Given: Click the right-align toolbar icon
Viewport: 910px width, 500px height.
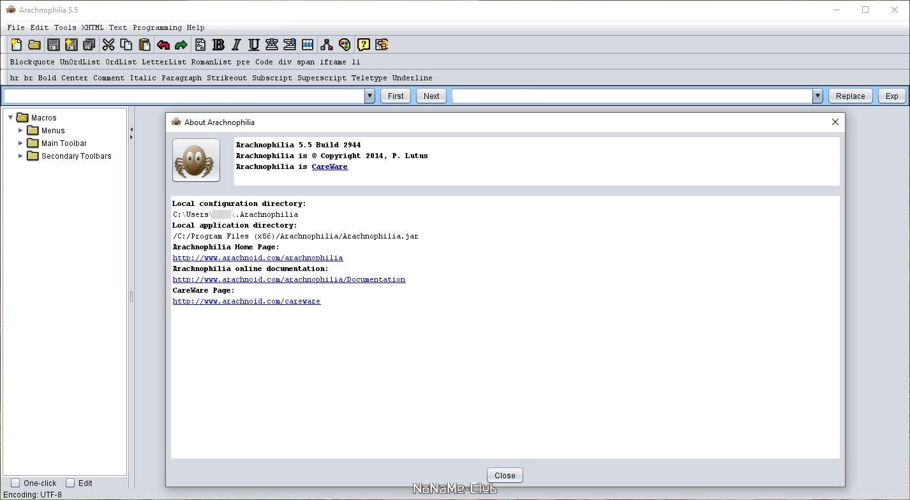Looking at the screenshot, I should [x=289, y=45].
